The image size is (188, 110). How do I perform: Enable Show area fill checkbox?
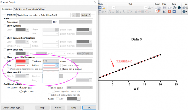coord(5,72)
